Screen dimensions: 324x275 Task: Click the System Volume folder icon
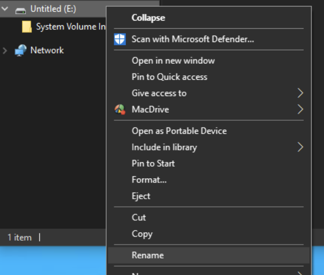click(27, 27)
